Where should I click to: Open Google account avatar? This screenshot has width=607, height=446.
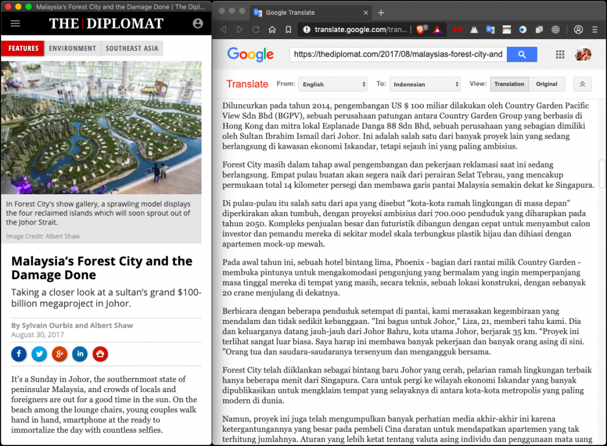coord(583,54)
